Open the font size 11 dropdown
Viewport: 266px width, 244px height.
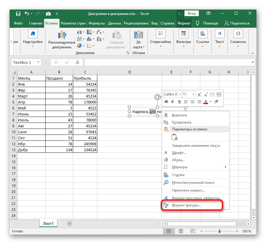[194, 94]
